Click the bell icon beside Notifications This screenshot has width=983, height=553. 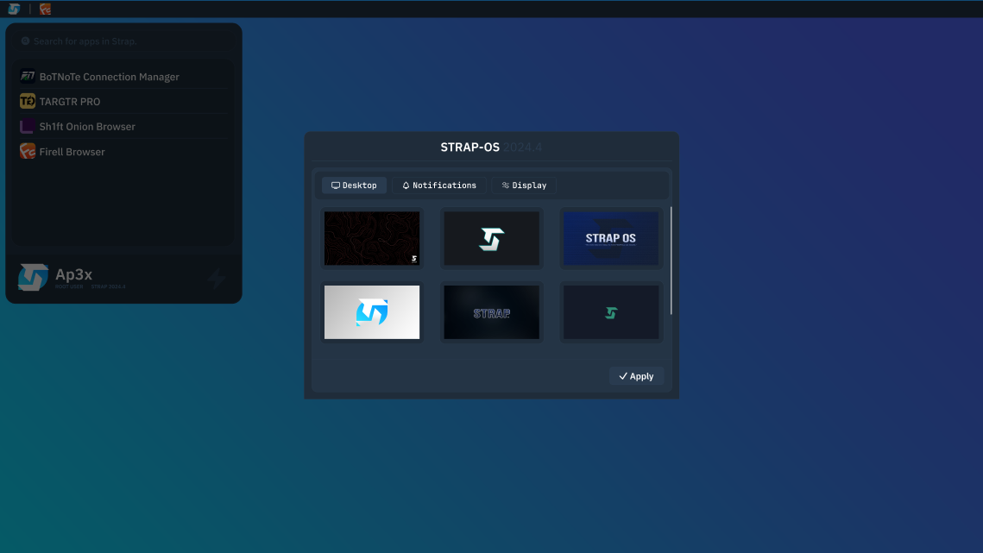[x=406, y=185]
